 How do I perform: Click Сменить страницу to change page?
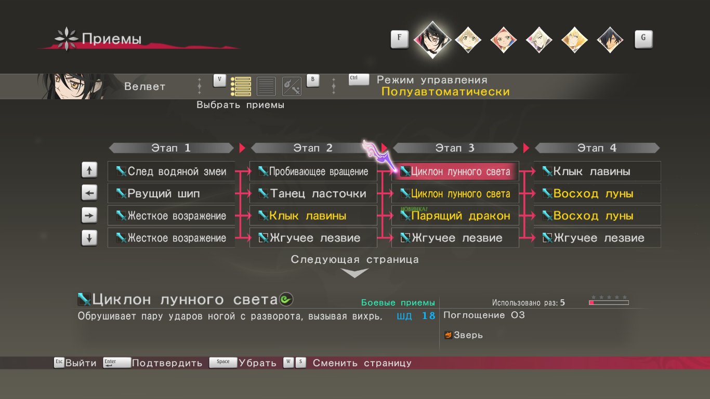pos(362,363)
